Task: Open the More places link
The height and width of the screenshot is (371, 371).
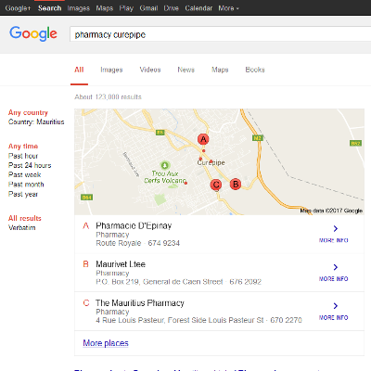Action: pyautogui.click(x=106, y=343)
